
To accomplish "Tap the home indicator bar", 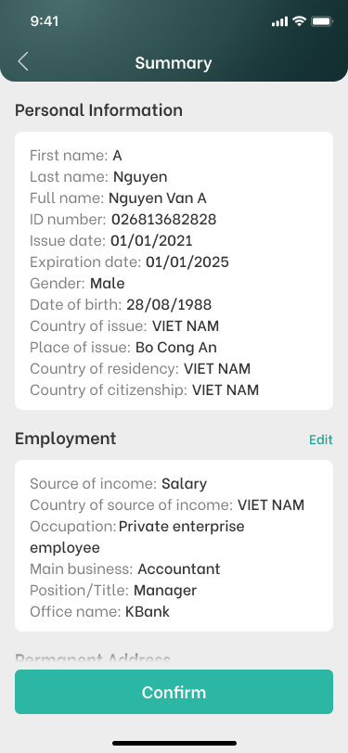I will pos(174,743).
